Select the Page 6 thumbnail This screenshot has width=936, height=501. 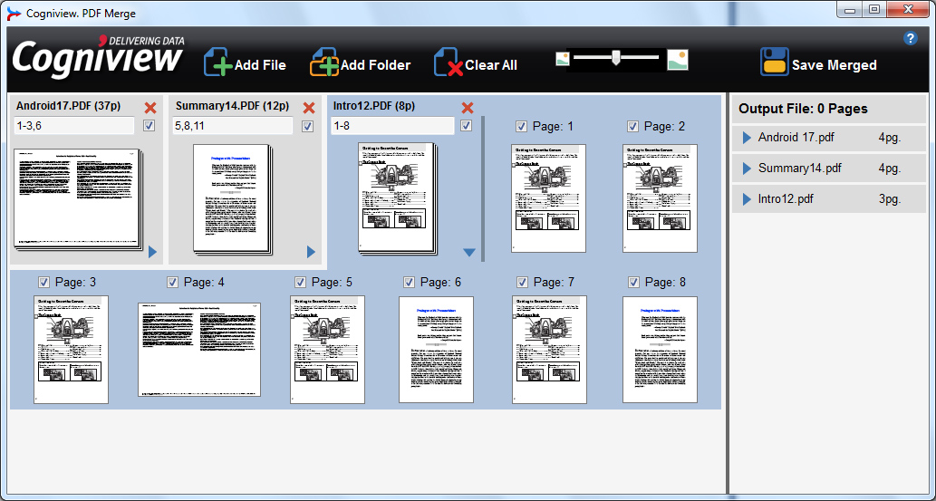[x=437, y=350]
